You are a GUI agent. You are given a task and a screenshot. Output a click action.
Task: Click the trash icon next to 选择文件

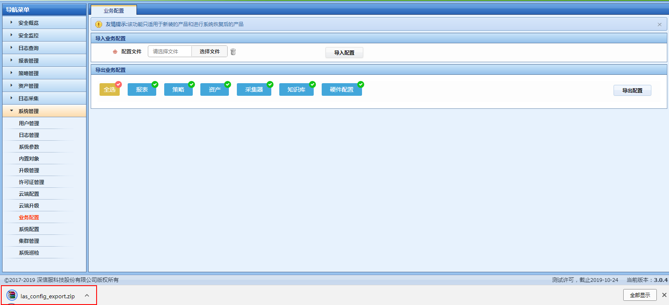tap(233, 52)
